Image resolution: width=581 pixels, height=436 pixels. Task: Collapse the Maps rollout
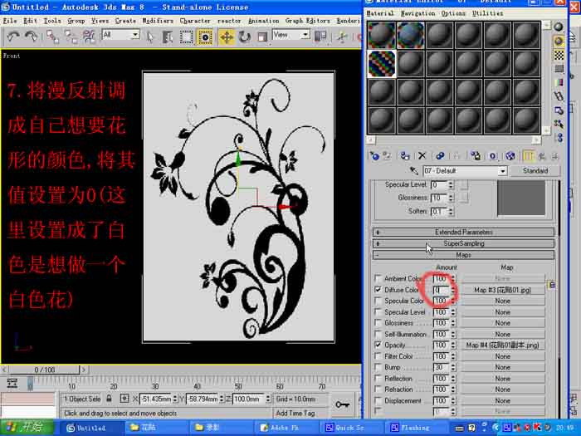[463, 255]
